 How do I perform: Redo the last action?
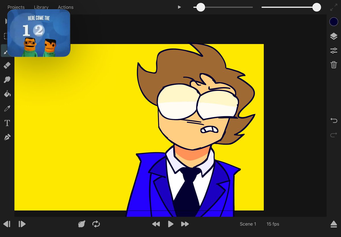pos(334,135)
